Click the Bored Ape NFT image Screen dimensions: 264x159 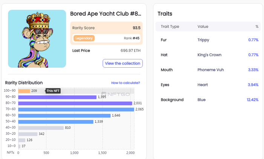pos(37,39)
